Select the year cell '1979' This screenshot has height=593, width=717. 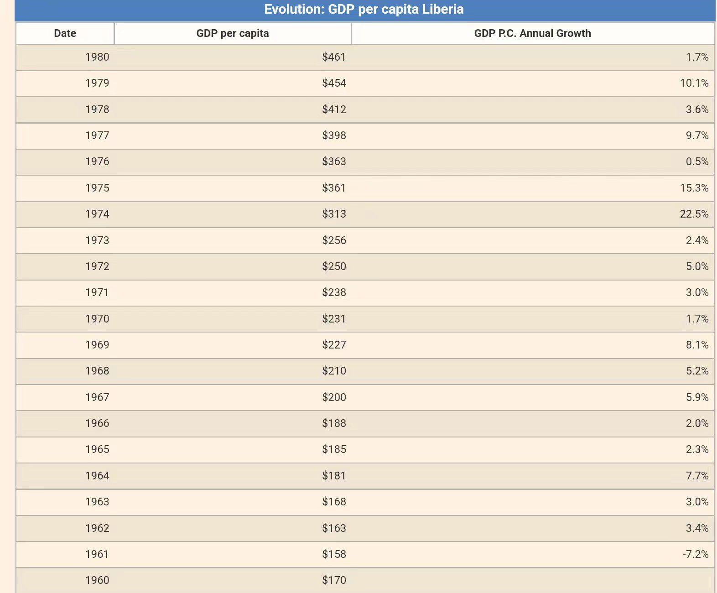pyautogui.click(x=97, y=83)
